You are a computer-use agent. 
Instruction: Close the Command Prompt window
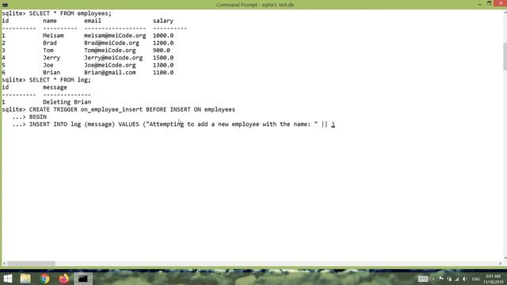(501, 3)
